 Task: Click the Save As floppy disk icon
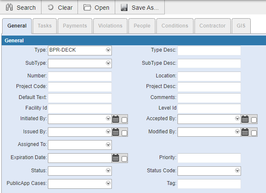(124, 7)
